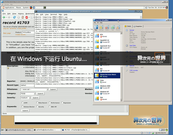Select Xen virtual machine icon
The image size is (173, 135).
97,98
